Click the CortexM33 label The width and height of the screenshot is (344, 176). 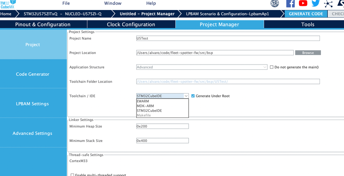pyautogui.click(x=79, y=161)
